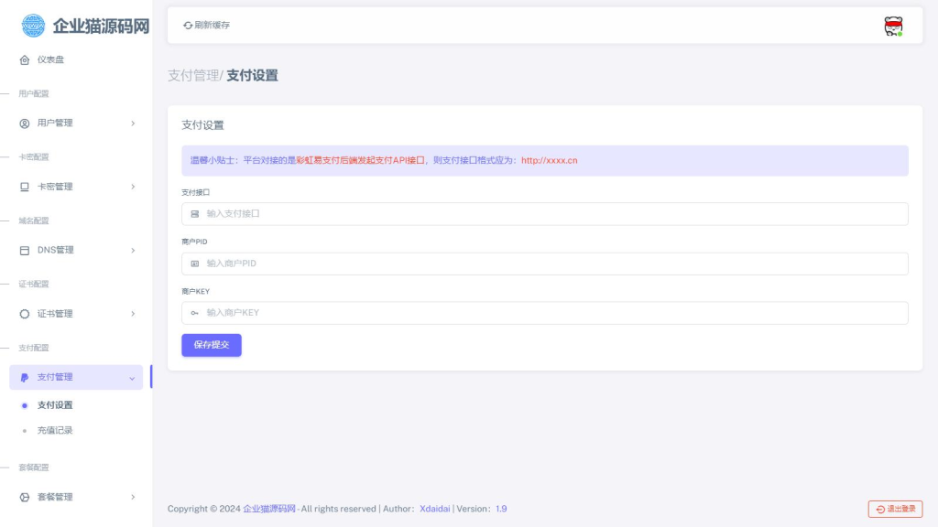Expand the 用户管理 menu chevron

134,123
